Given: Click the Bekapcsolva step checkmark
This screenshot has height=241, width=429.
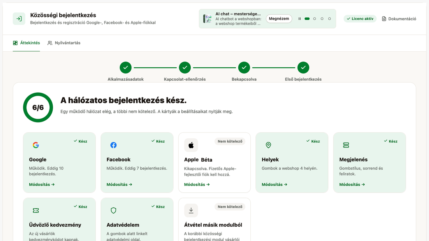Looking at the screenshot, I should tap(244, 67).
